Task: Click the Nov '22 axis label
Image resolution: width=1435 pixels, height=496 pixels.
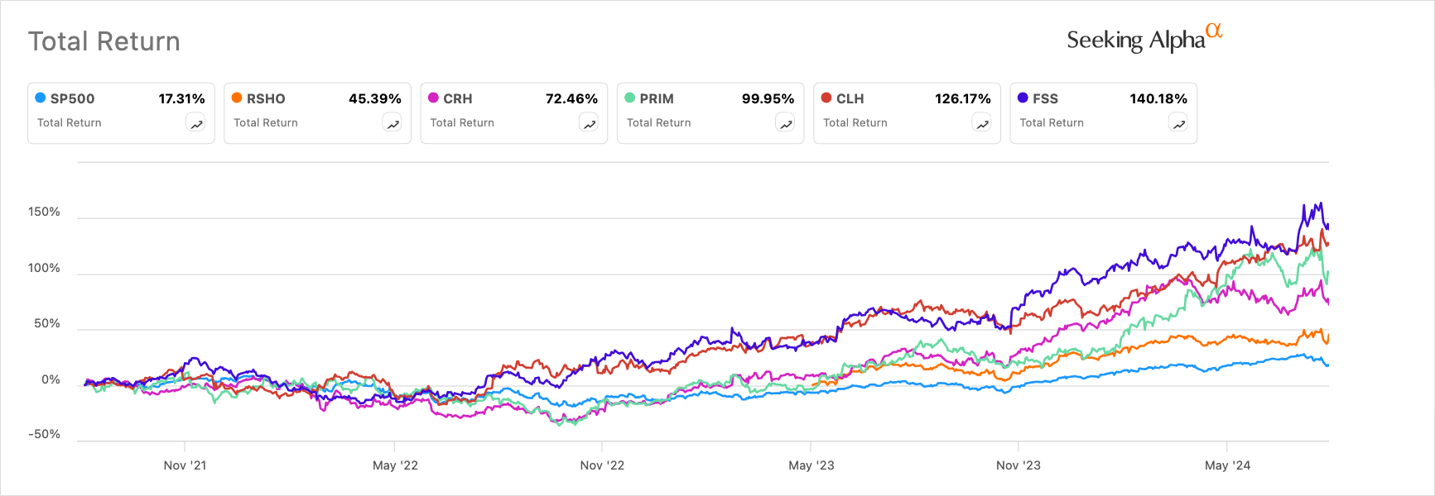Action: tap(602, 465)
